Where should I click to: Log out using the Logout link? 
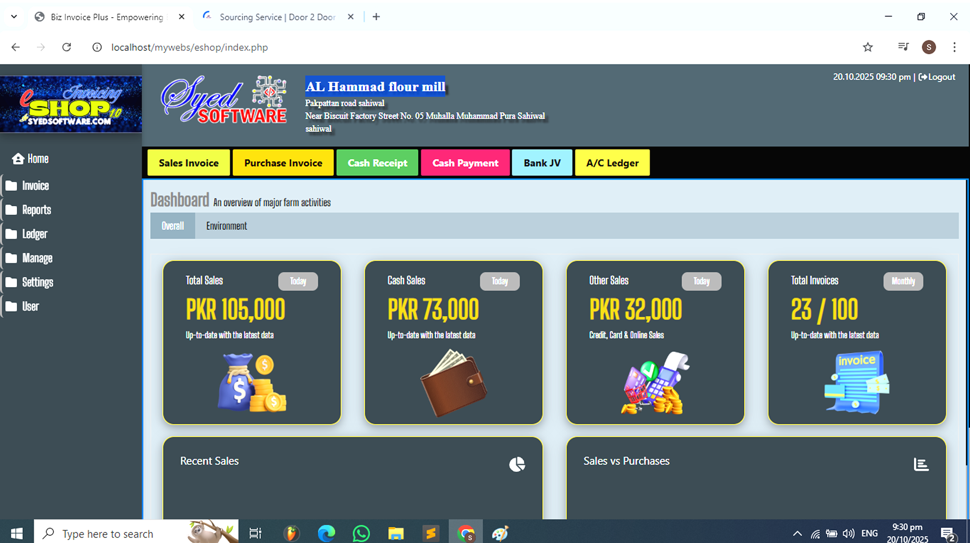click(936, 77)
